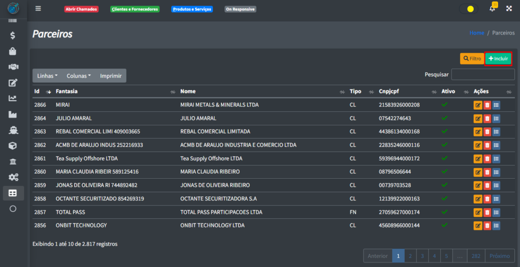Open the dollar sign finance sidebar icon

pos(13,36)
